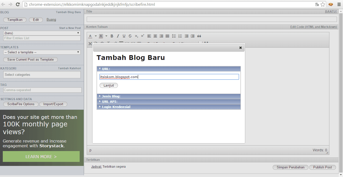Toggle bold formatting
This screenshot has height=177, width=343.
pyautogui.click(x=112, y=36)
